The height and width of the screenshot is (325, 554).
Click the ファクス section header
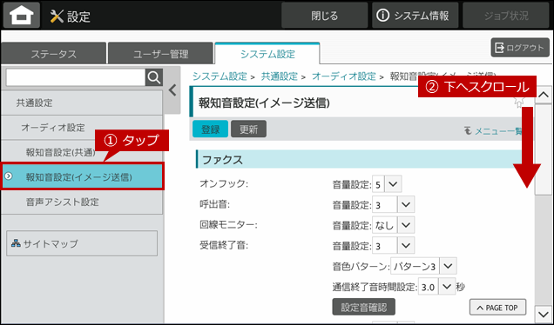[359, 160]
